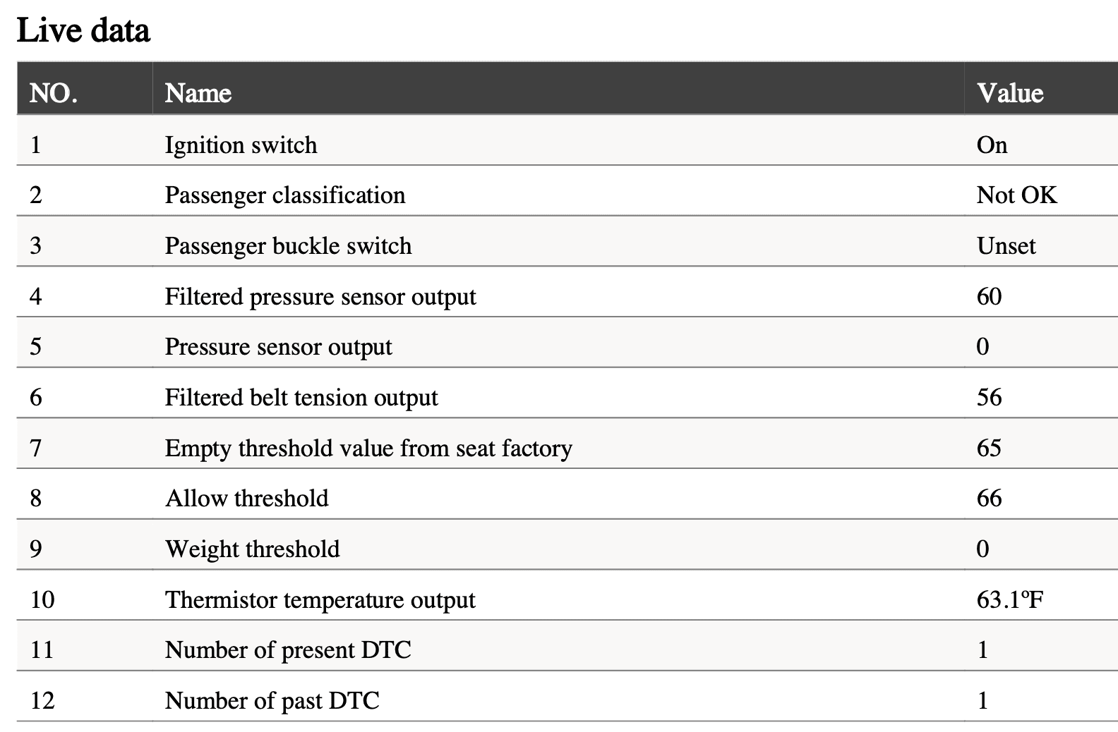
Task: Select the NO. column header
Action: click(54, 93)
